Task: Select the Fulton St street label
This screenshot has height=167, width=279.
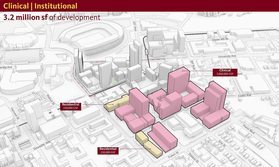Action: click(x=174, y=157)
